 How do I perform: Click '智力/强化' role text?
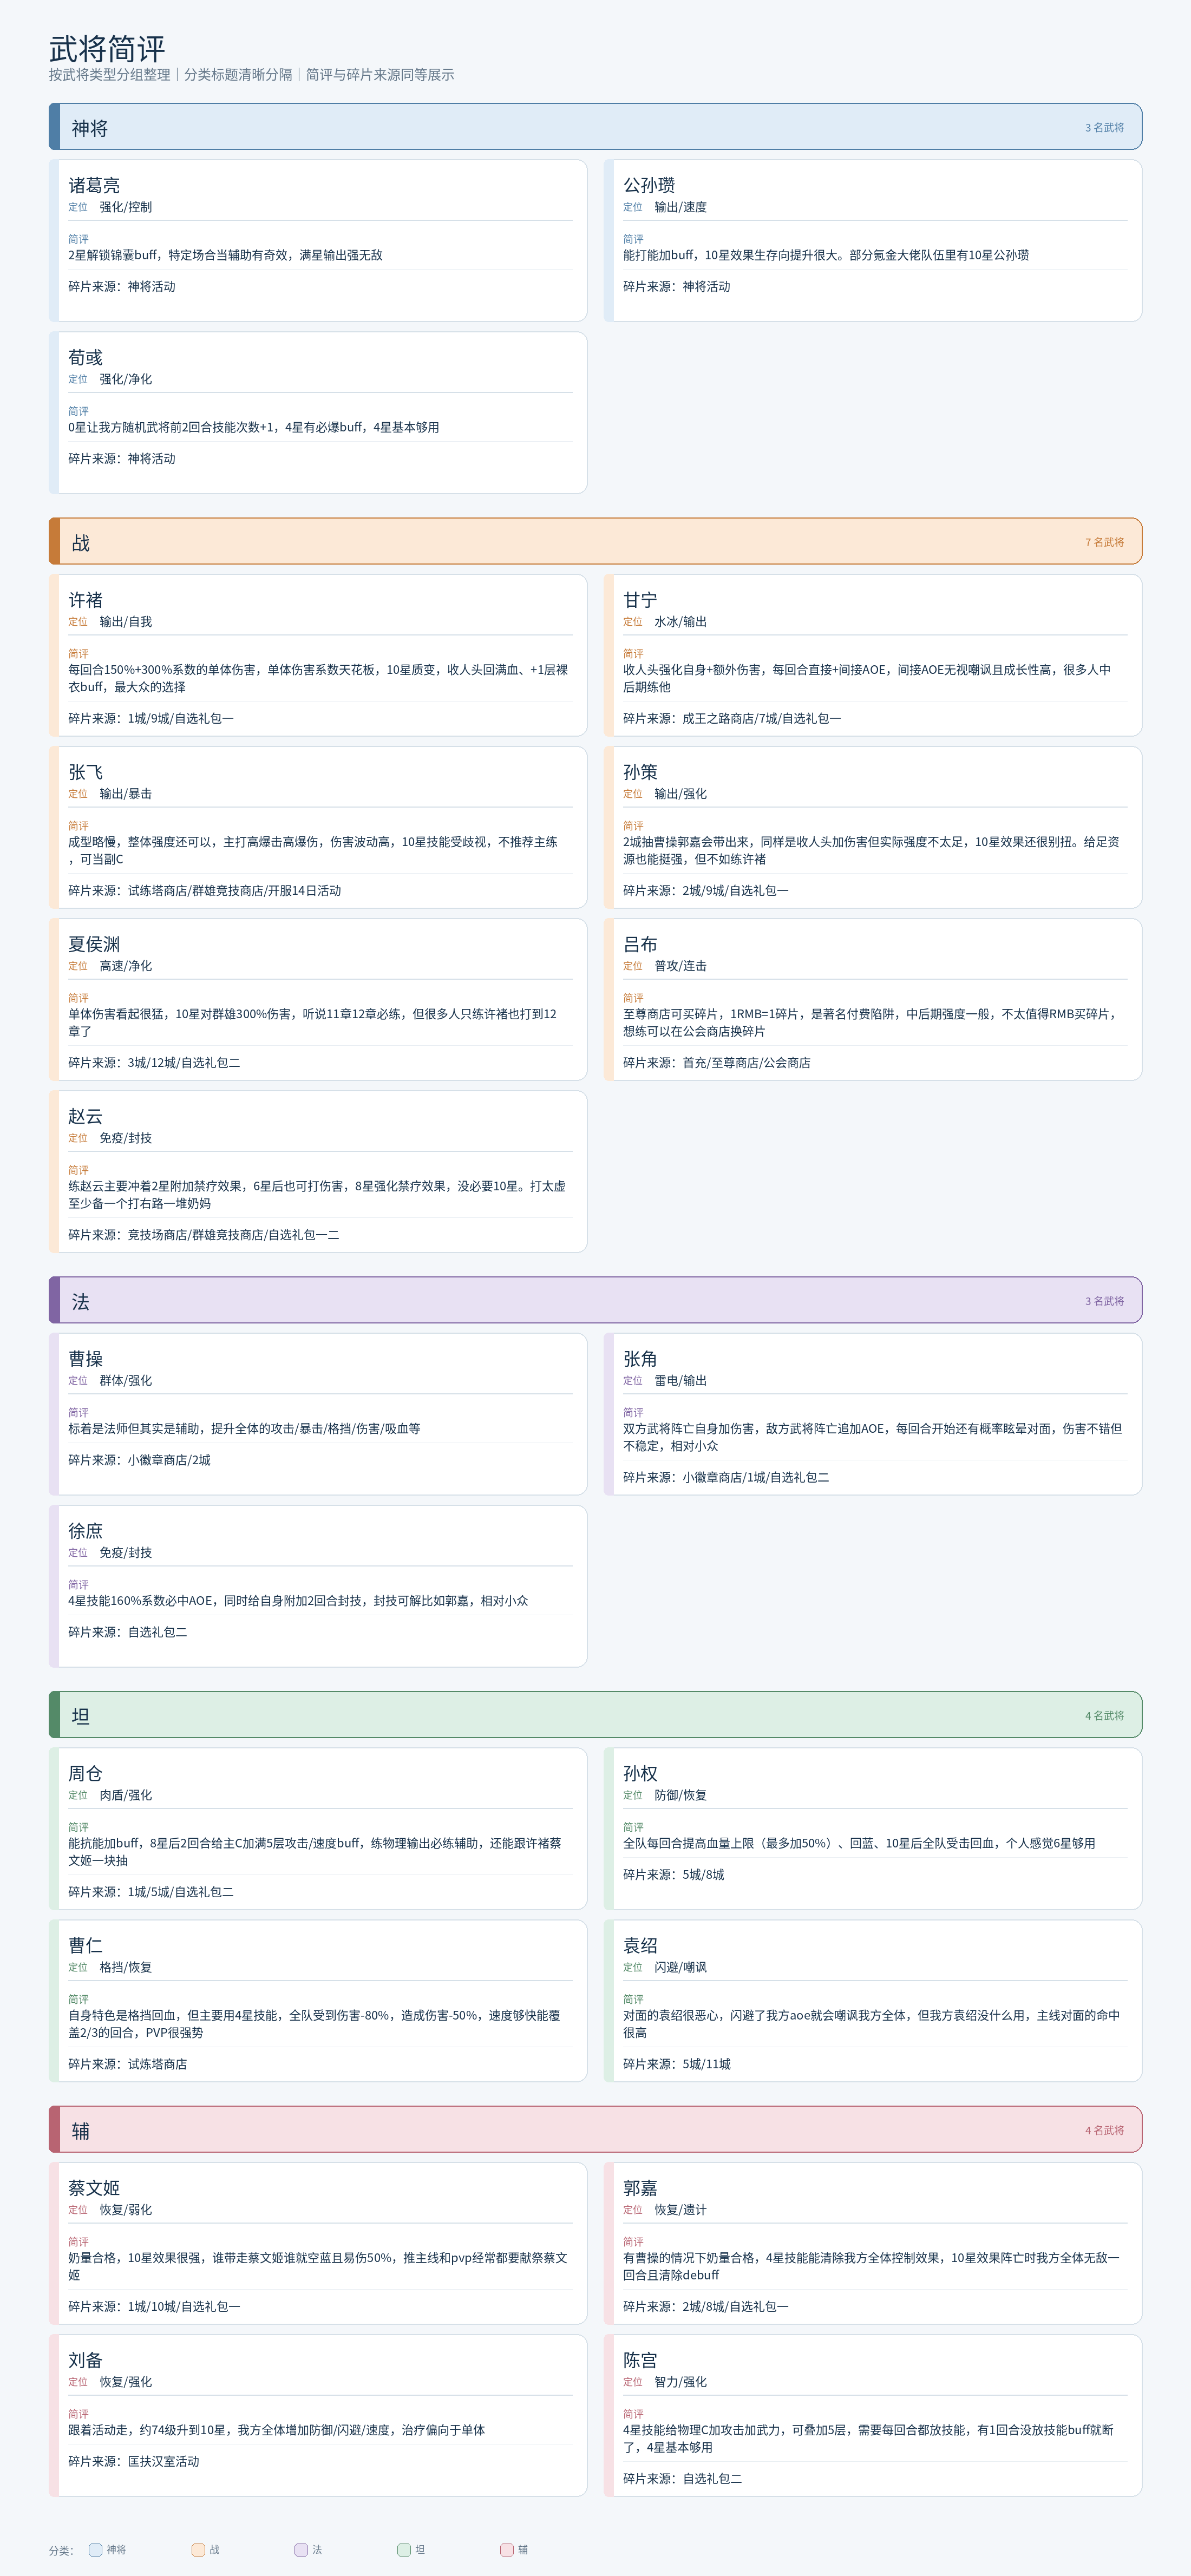tap(680, 2382)
